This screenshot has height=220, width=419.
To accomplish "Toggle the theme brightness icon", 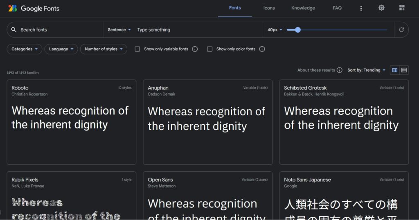I will (381, 8).
